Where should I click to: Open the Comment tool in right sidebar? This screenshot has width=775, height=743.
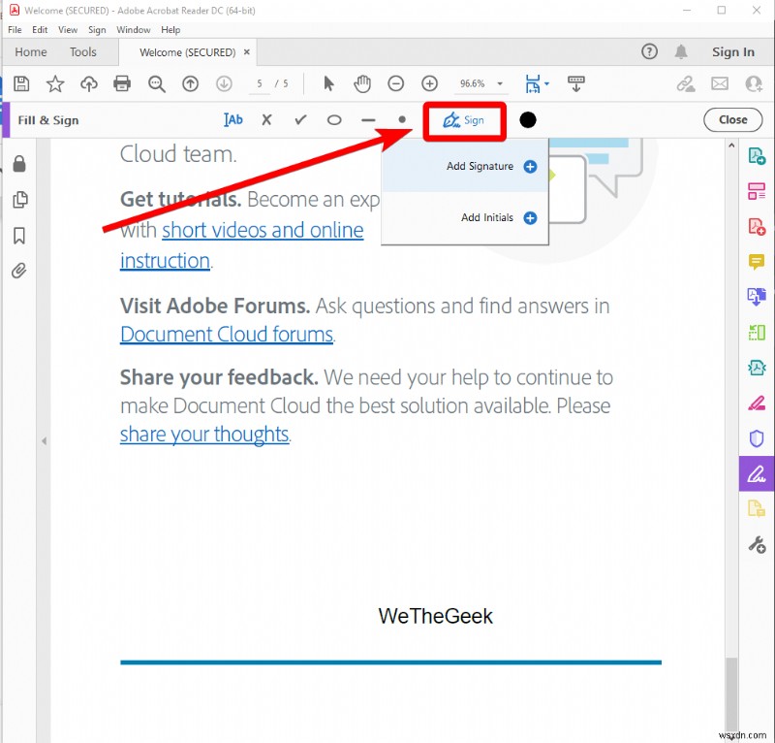coord(757,261)
